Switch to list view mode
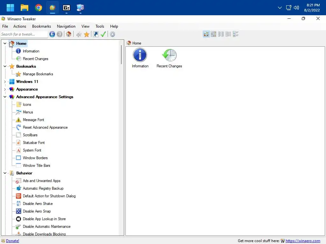Screen dimensions: 326x244 point(228,34)
